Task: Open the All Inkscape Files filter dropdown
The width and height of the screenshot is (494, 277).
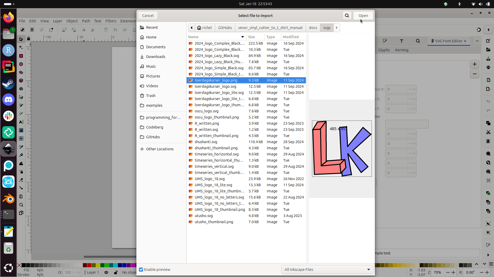Action: point(327,270)
